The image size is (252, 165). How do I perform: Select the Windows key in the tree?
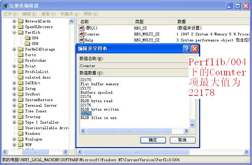(33, 133)
